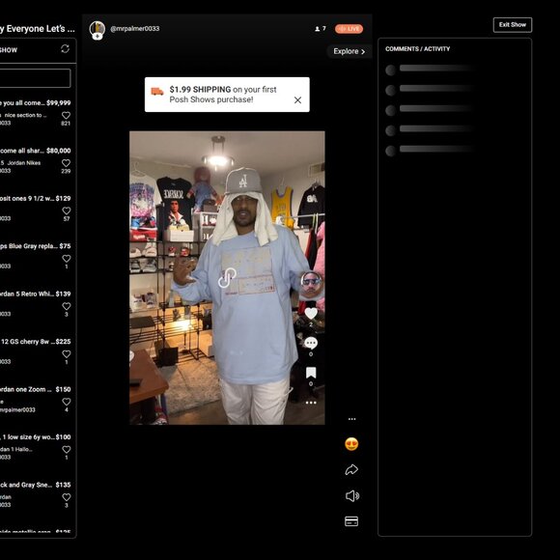The height and width of the screenshot is (560, 560).
Task: Open Explore more shows
Action: (349, 51)
